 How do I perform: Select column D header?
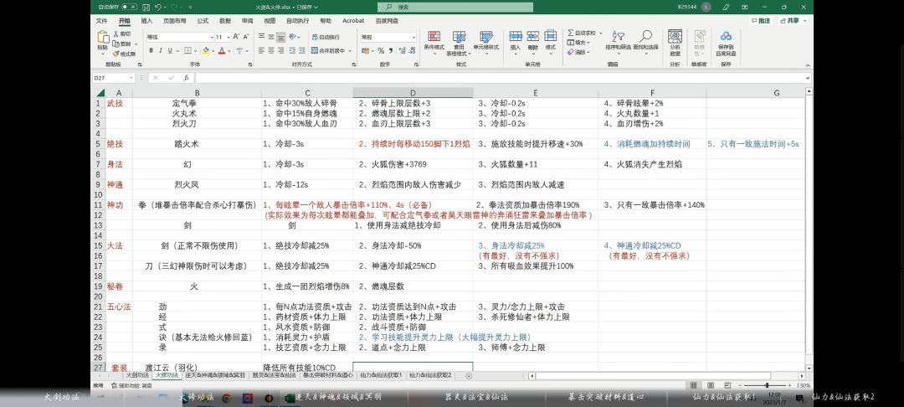[413, 93]
